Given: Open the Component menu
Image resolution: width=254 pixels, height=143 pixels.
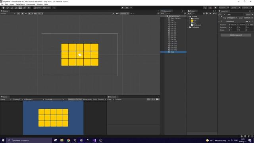Looking at the screenshot, I should pyautogui.click(x=31, y=4).
